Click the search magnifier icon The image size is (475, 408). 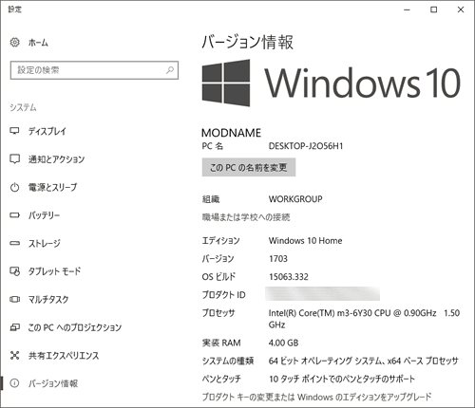pyautogui.click(x=170, y=70)
